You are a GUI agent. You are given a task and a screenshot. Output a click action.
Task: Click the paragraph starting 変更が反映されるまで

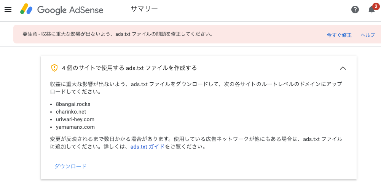tap(196, 143)
